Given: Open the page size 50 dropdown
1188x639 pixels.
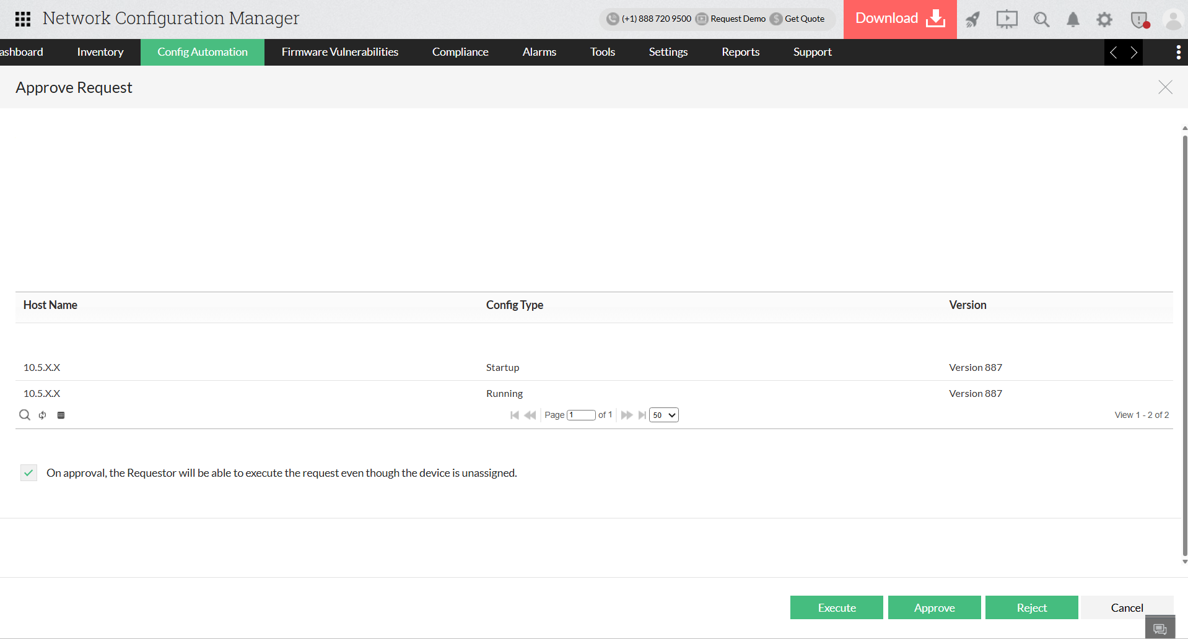Looking at the screenshot, I should tap(663, 415).
